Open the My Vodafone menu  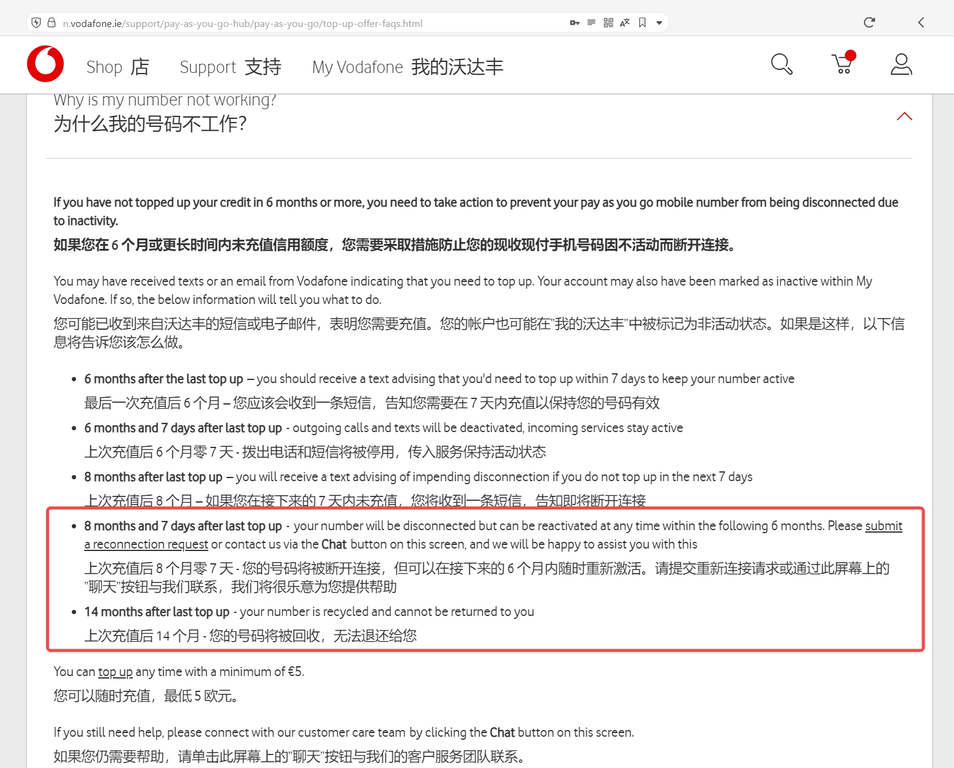pos(407,67)
